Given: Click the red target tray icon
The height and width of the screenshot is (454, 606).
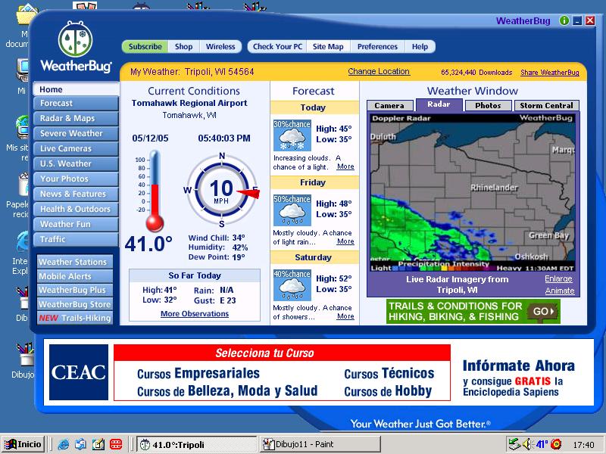Looking at the screenshot, I should coord(556,444).
